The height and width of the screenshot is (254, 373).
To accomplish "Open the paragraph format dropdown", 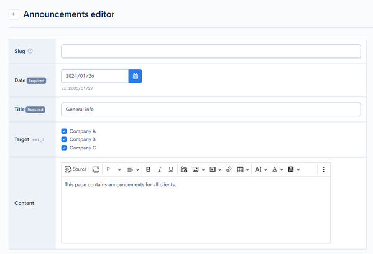I will tap(114, 169).
